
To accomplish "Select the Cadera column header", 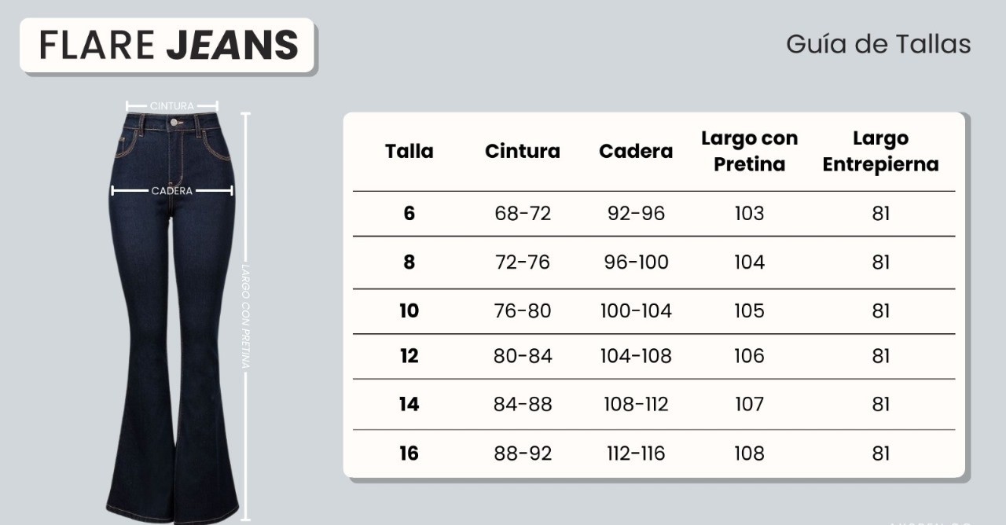I will tap(636, 151).
